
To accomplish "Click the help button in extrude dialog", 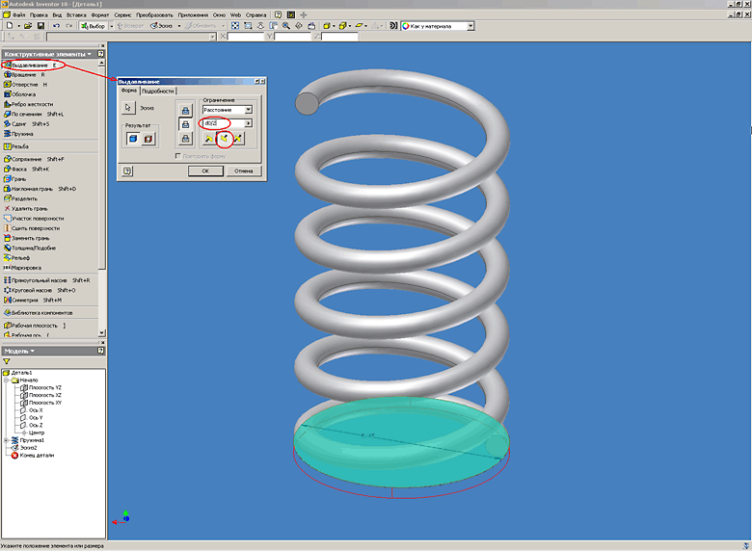I will tap(127, 171).
